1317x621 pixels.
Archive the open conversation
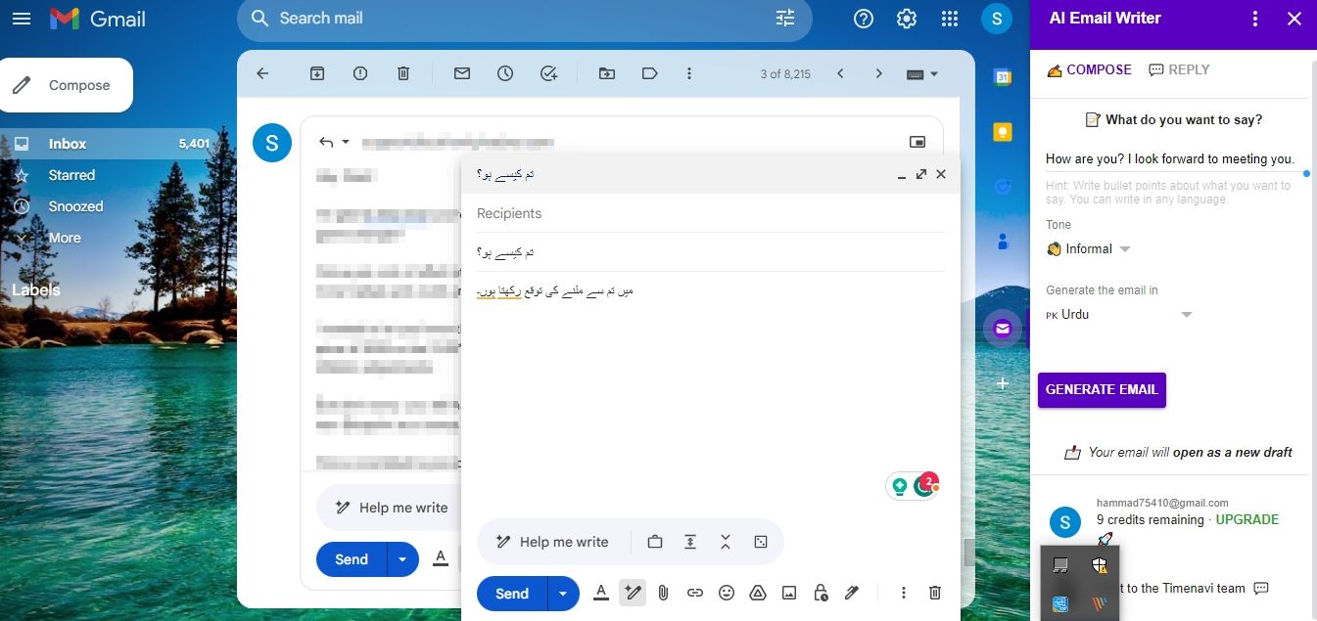(x=317, y=73)
